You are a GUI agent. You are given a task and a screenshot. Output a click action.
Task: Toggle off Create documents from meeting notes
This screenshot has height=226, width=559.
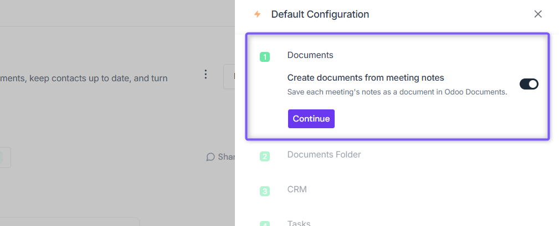tap(529, 84)
